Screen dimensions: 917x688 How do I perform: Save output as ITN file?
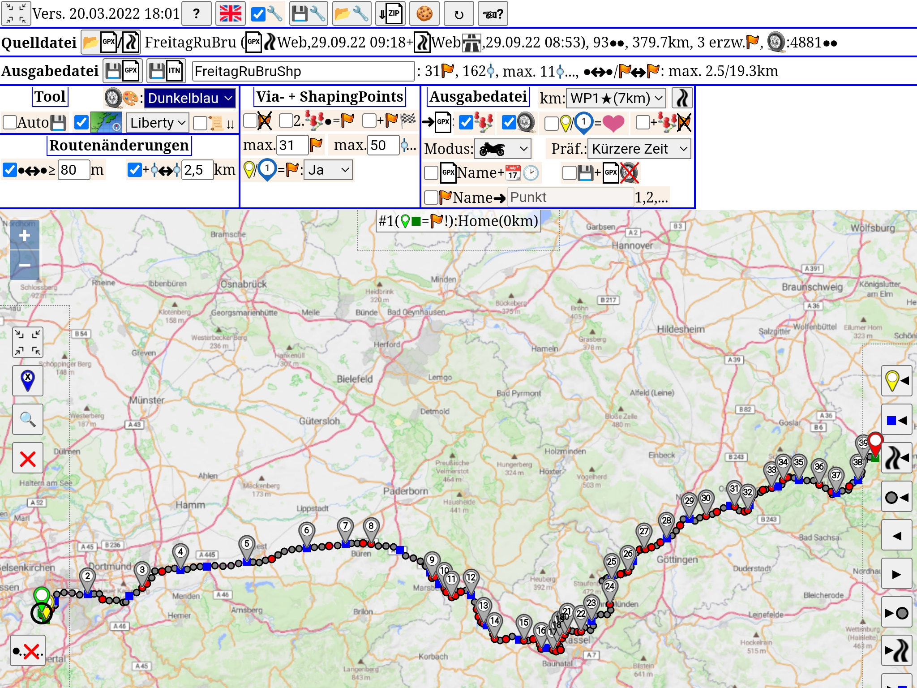point(166,71)
